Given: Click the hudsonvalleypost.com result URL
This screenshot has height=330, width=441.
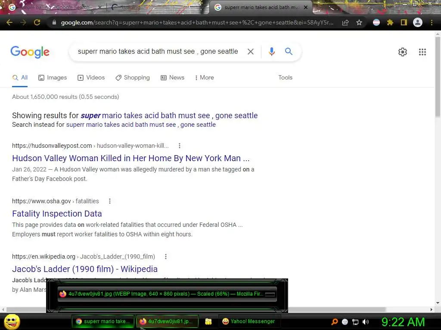Looking at the screenshot, I should click(x=90, y=146).
